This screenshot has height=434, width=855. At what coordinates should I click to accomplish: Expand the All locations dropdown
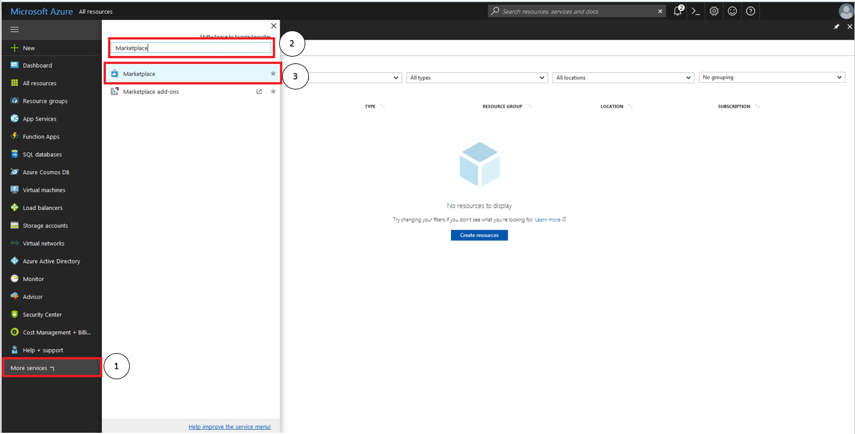pos(623,78)
